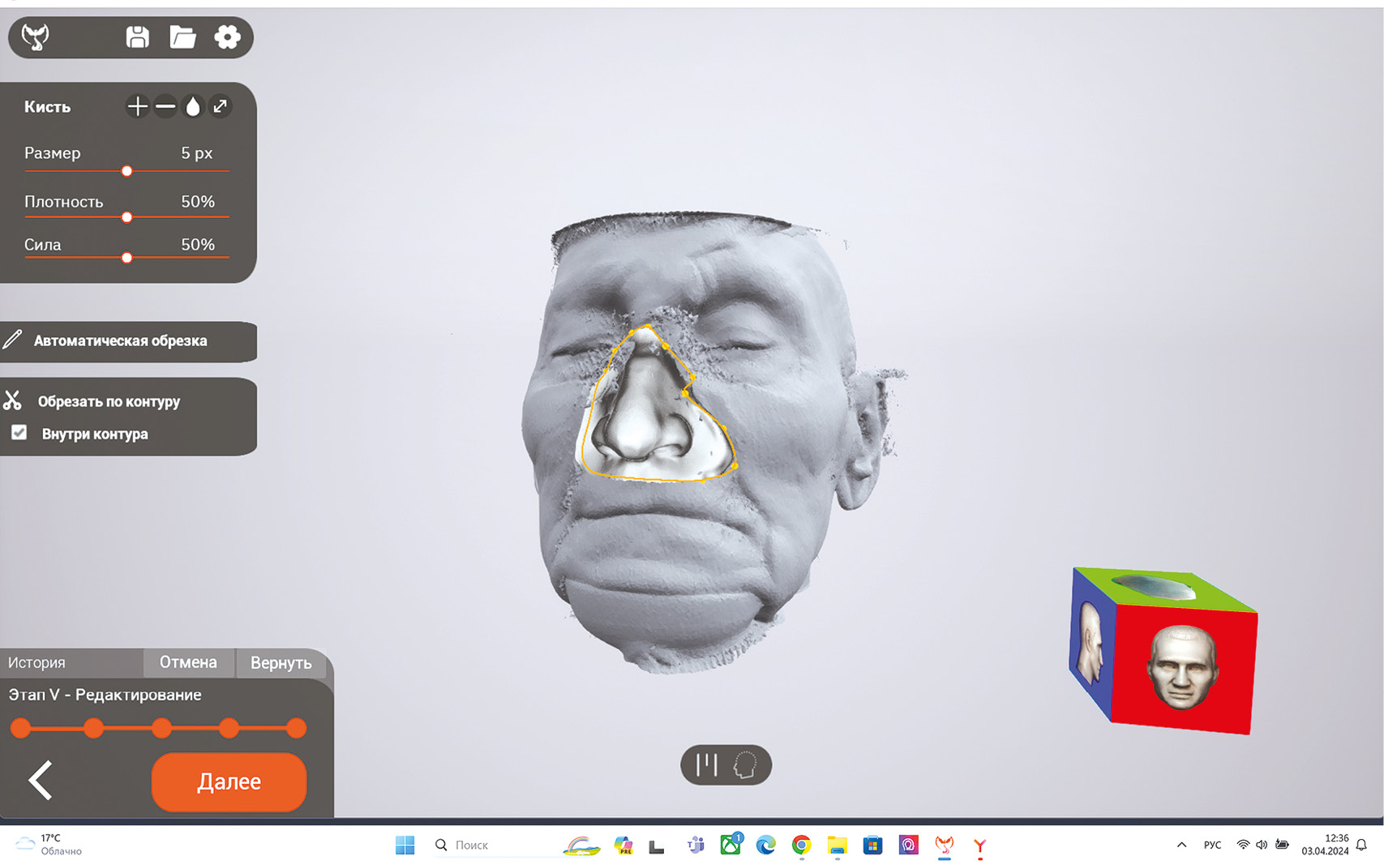
Task: Click the "Размер" brush size slider handle
Action: click(126, 171)
